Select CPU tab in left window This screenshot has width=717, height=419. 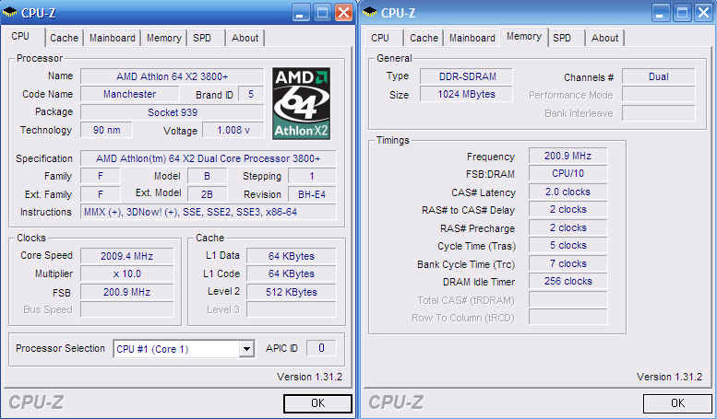coord(24,37)
